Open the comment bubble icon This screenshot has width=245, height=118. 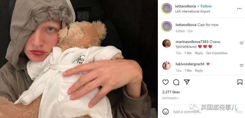point(176,82)
